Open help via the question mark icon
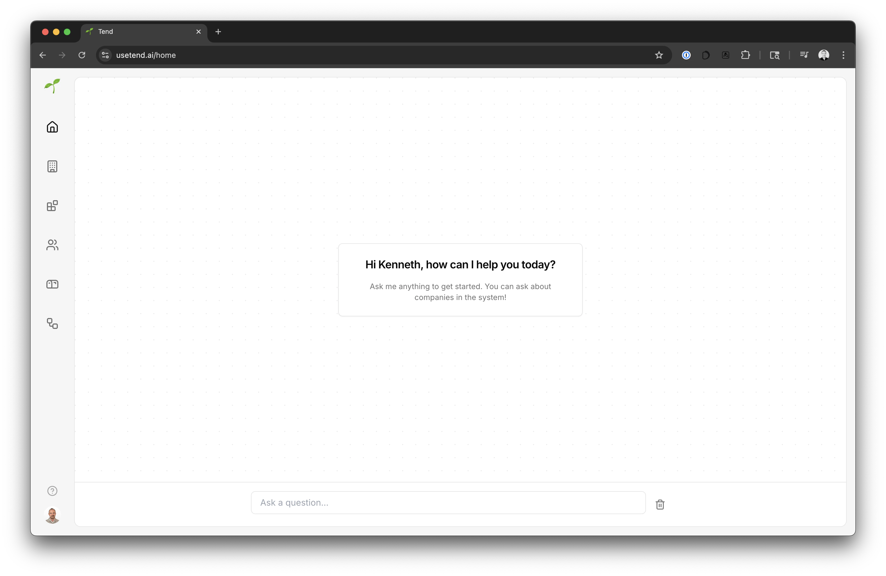 pyautogui.click(x=52, y=491)
